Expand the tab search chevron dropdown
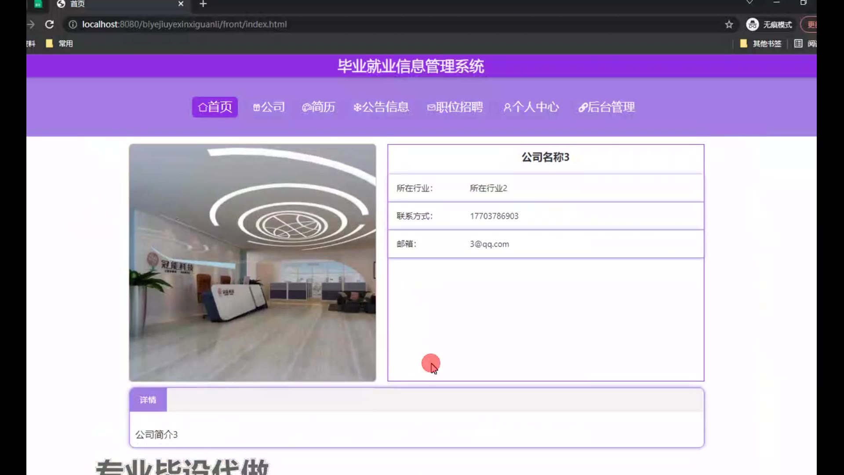This screenshot has width=844, height=475. click(749, 3)
